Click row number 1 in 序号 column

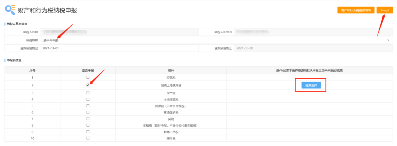pos(32,78)
